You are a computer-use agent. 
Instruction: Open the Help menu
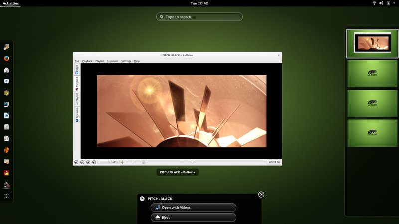pyautogui.click(x=137, y=61)
